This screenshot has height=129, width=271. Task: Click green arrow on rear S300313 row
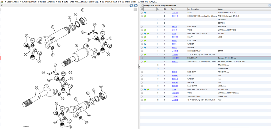click(x=145, y=61)
